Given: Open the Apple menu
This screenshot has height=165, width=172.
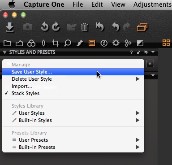Looking at the screenshot, I should coord(12,4).
